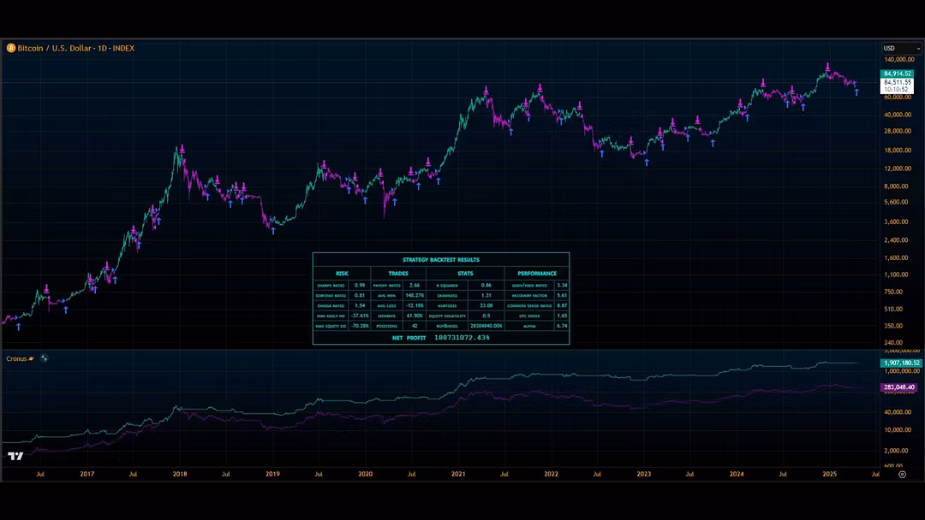
Task: Click the 84,914.52 green price label
Action: (897, 74)
